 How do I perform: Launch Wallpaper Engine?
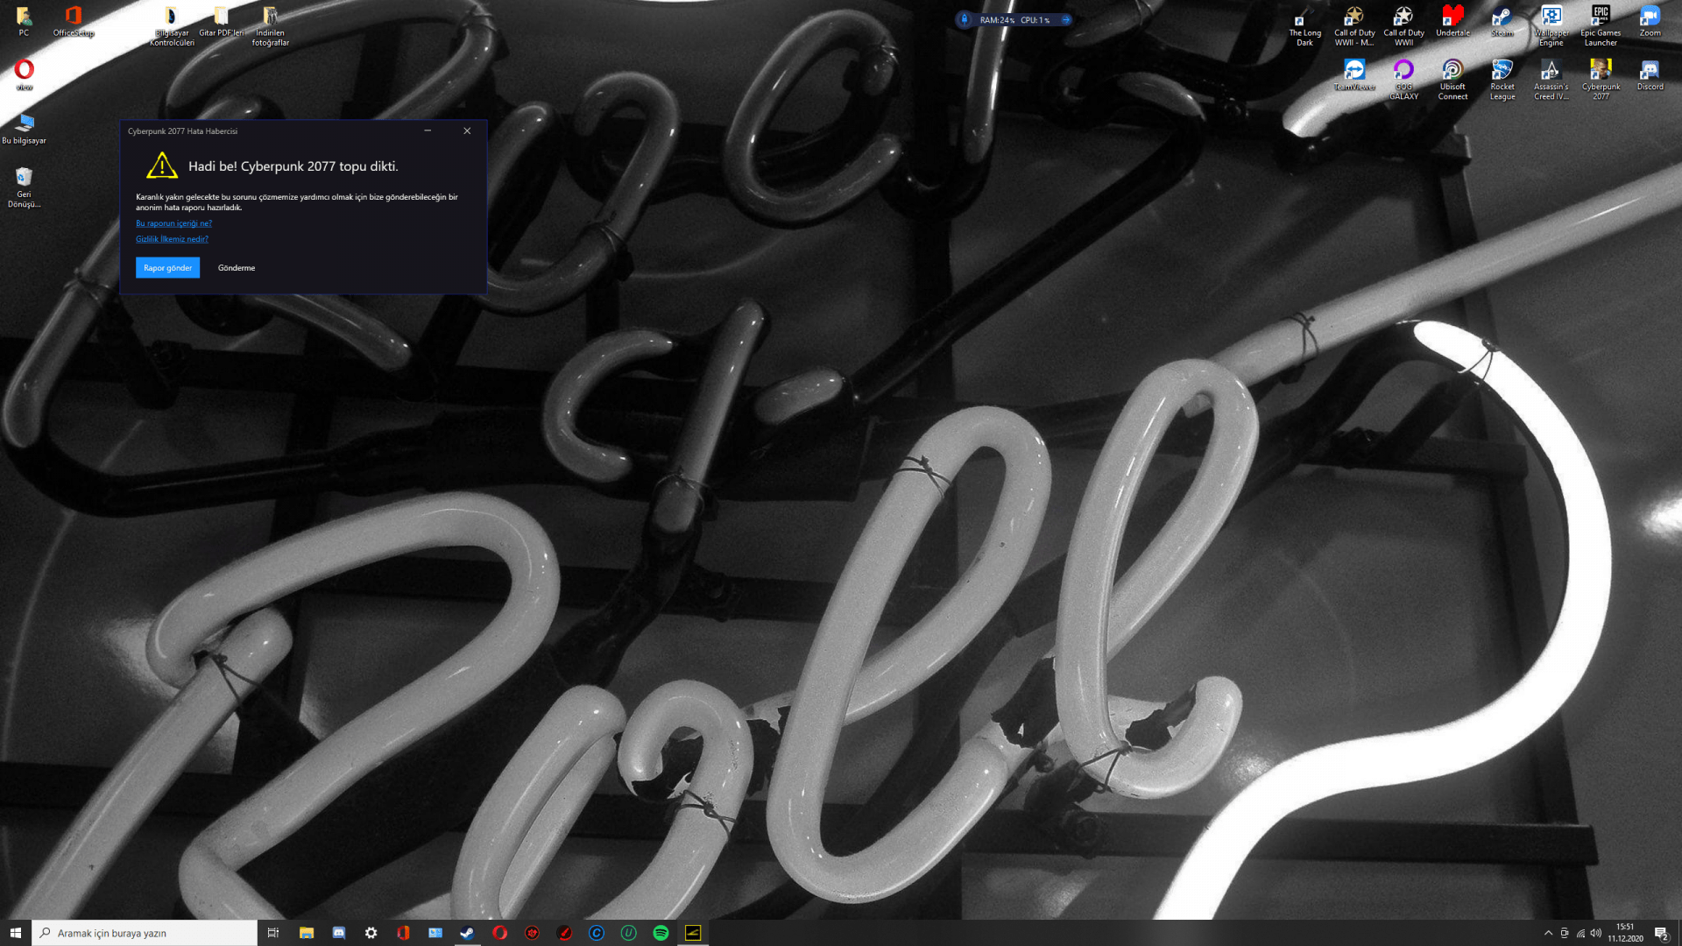[x=1551, y=16]
